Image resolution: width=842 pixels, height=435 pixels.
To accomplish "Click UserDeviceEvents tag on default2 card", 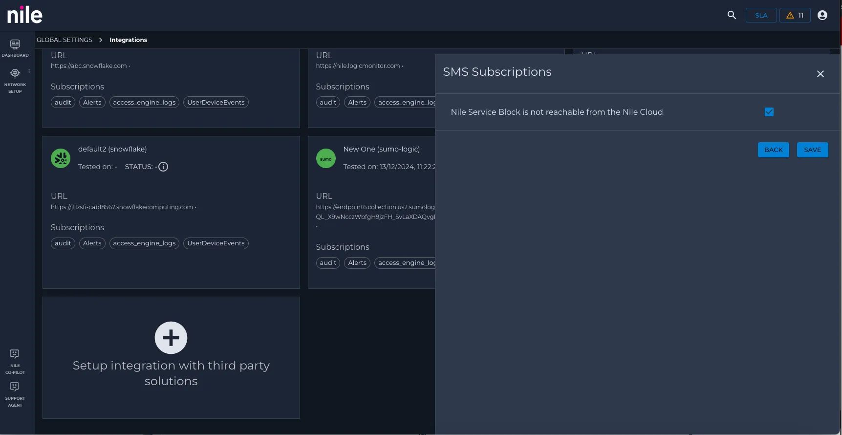I will pyautogui.click(x=216, y=243).
